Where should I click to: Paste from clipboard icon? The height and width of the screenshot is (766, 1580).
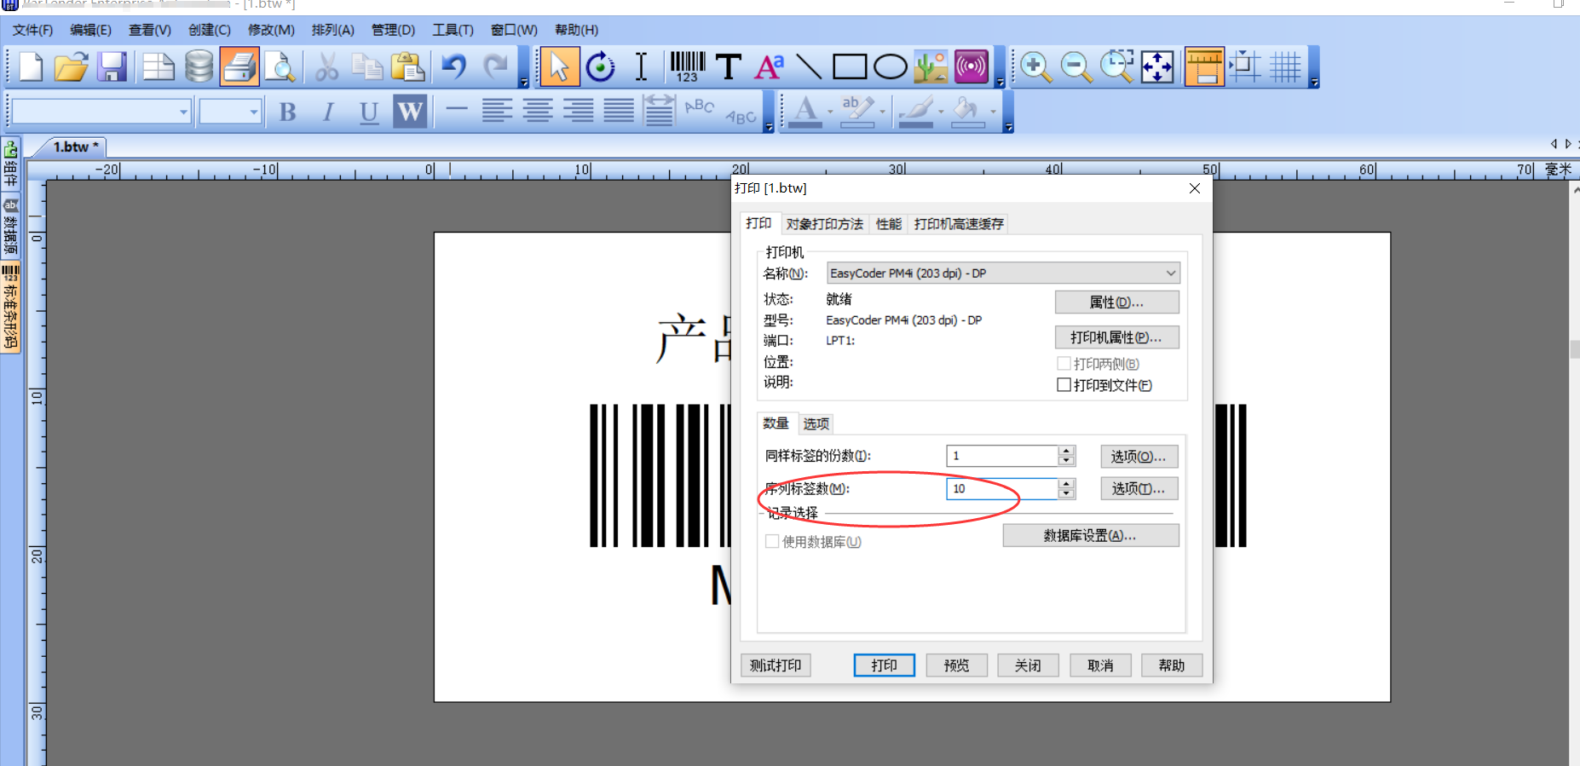407,66
